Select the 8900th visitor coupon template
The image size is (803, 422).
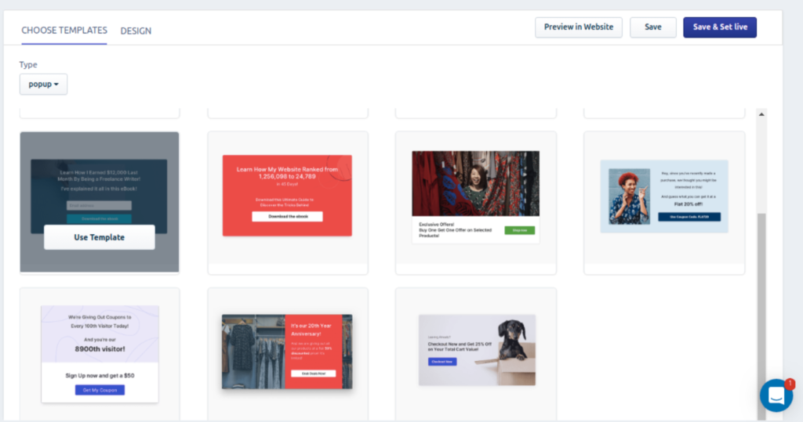(100, 354)
